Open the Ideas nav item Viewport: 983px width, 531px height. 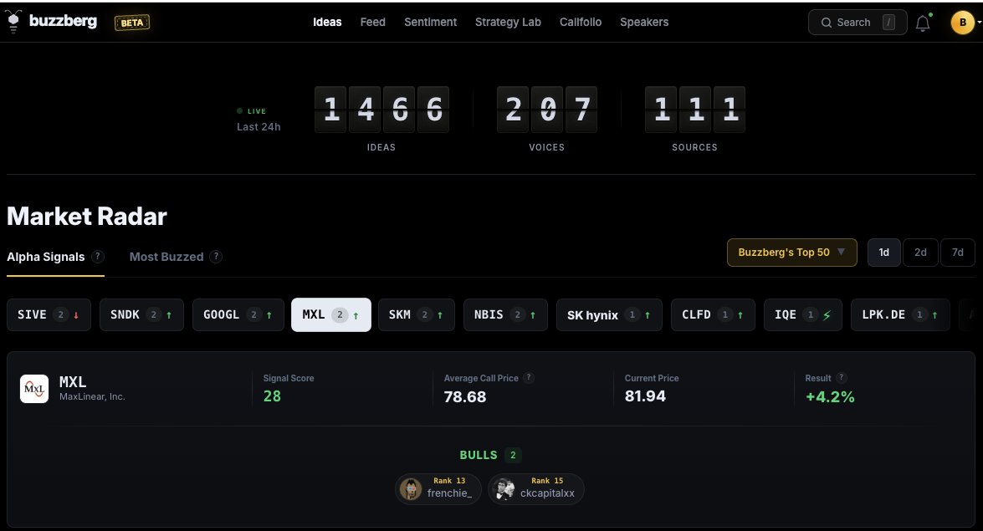(327, 22)
